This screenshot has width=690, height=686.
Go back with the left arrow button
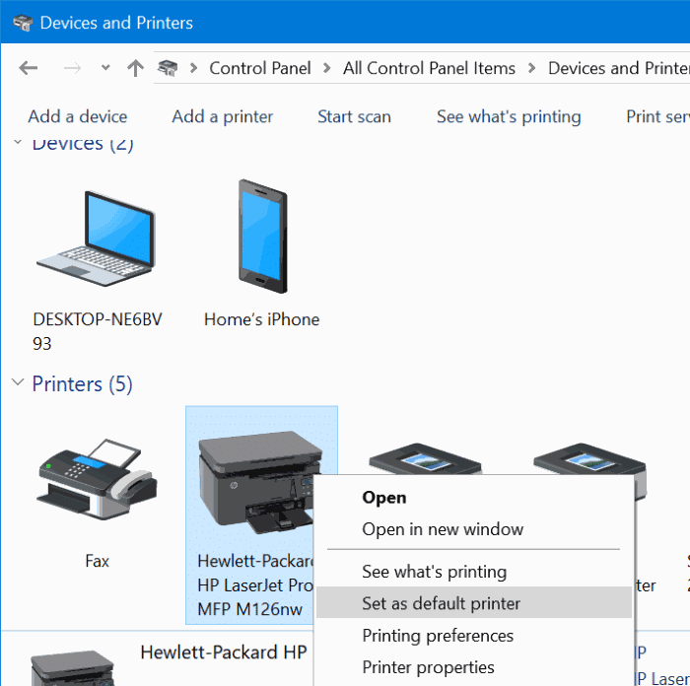click(29, 68)
